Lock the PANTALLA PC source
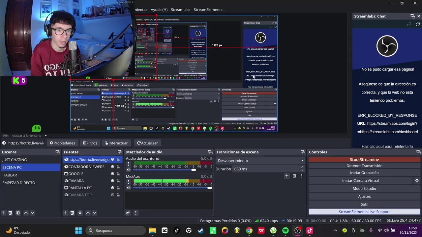Screen dimensions: 422x237 pyautogui.click(x=118, y=188)
